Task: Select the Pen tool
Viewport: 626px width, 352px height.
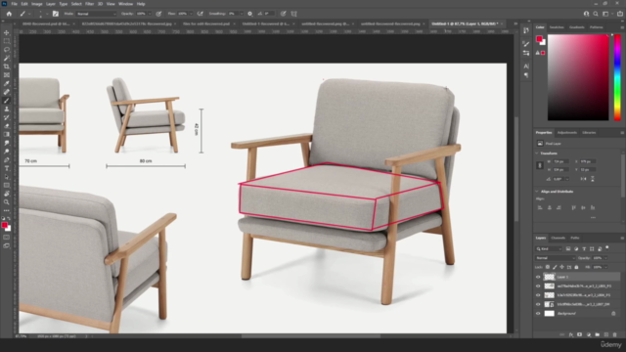Action: tap(7, 159)
